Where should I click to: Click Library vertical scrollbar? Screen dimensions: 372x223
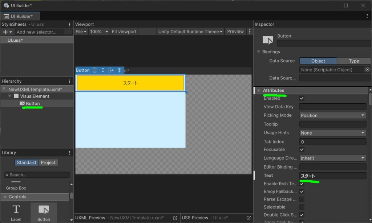pyautogui.click(x=71, y=196)
